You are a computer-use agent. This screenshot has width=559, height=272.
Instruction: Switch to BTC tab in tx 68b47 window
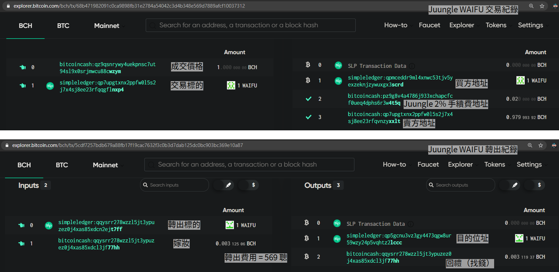(x=63, y=26)
